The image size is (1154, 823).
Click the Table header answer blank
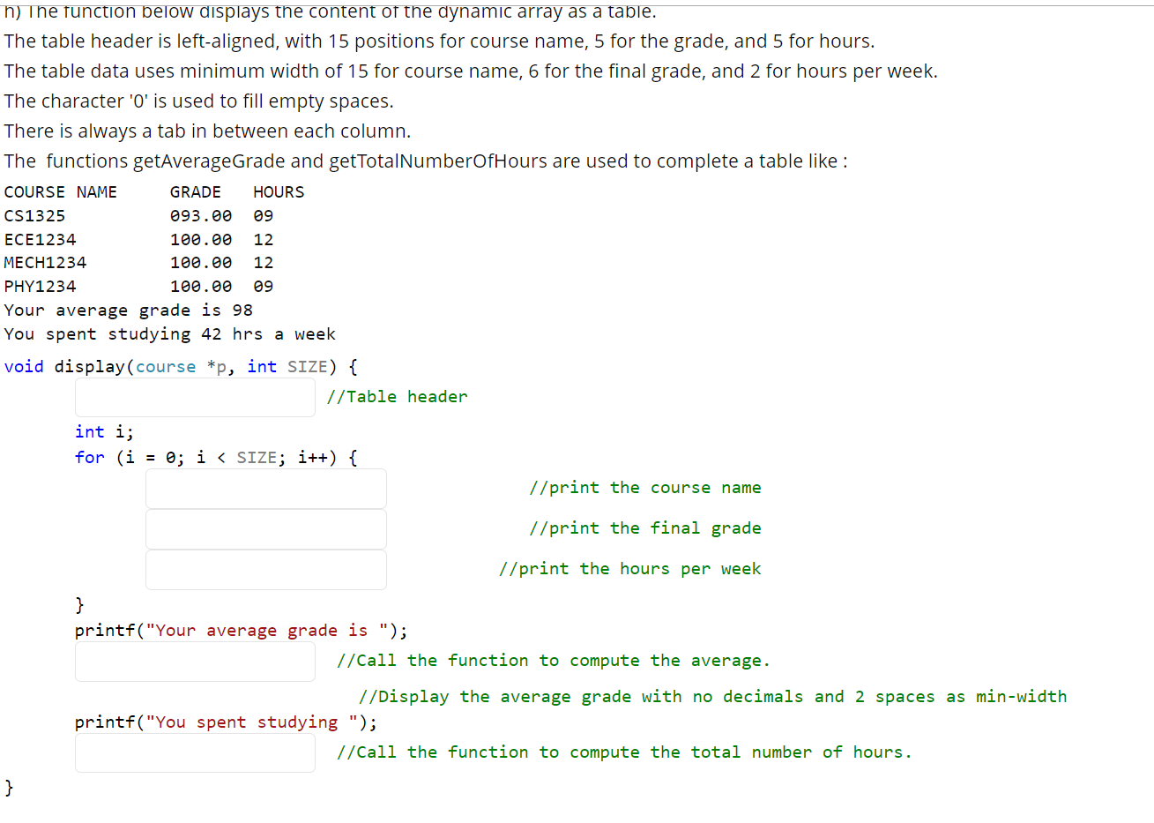194,398
